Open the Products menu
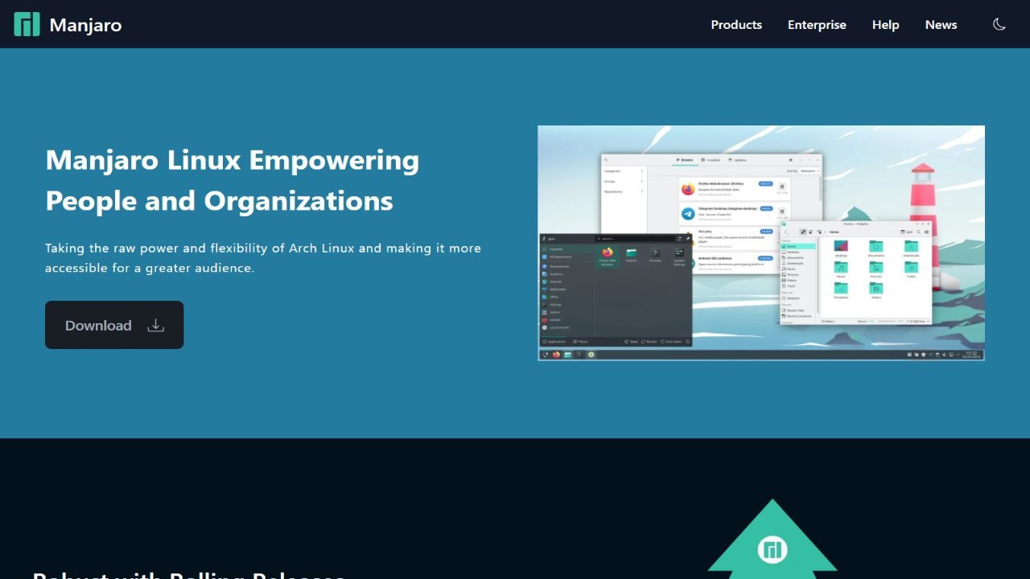The image size is (1030, 579). tap(736, 24)
